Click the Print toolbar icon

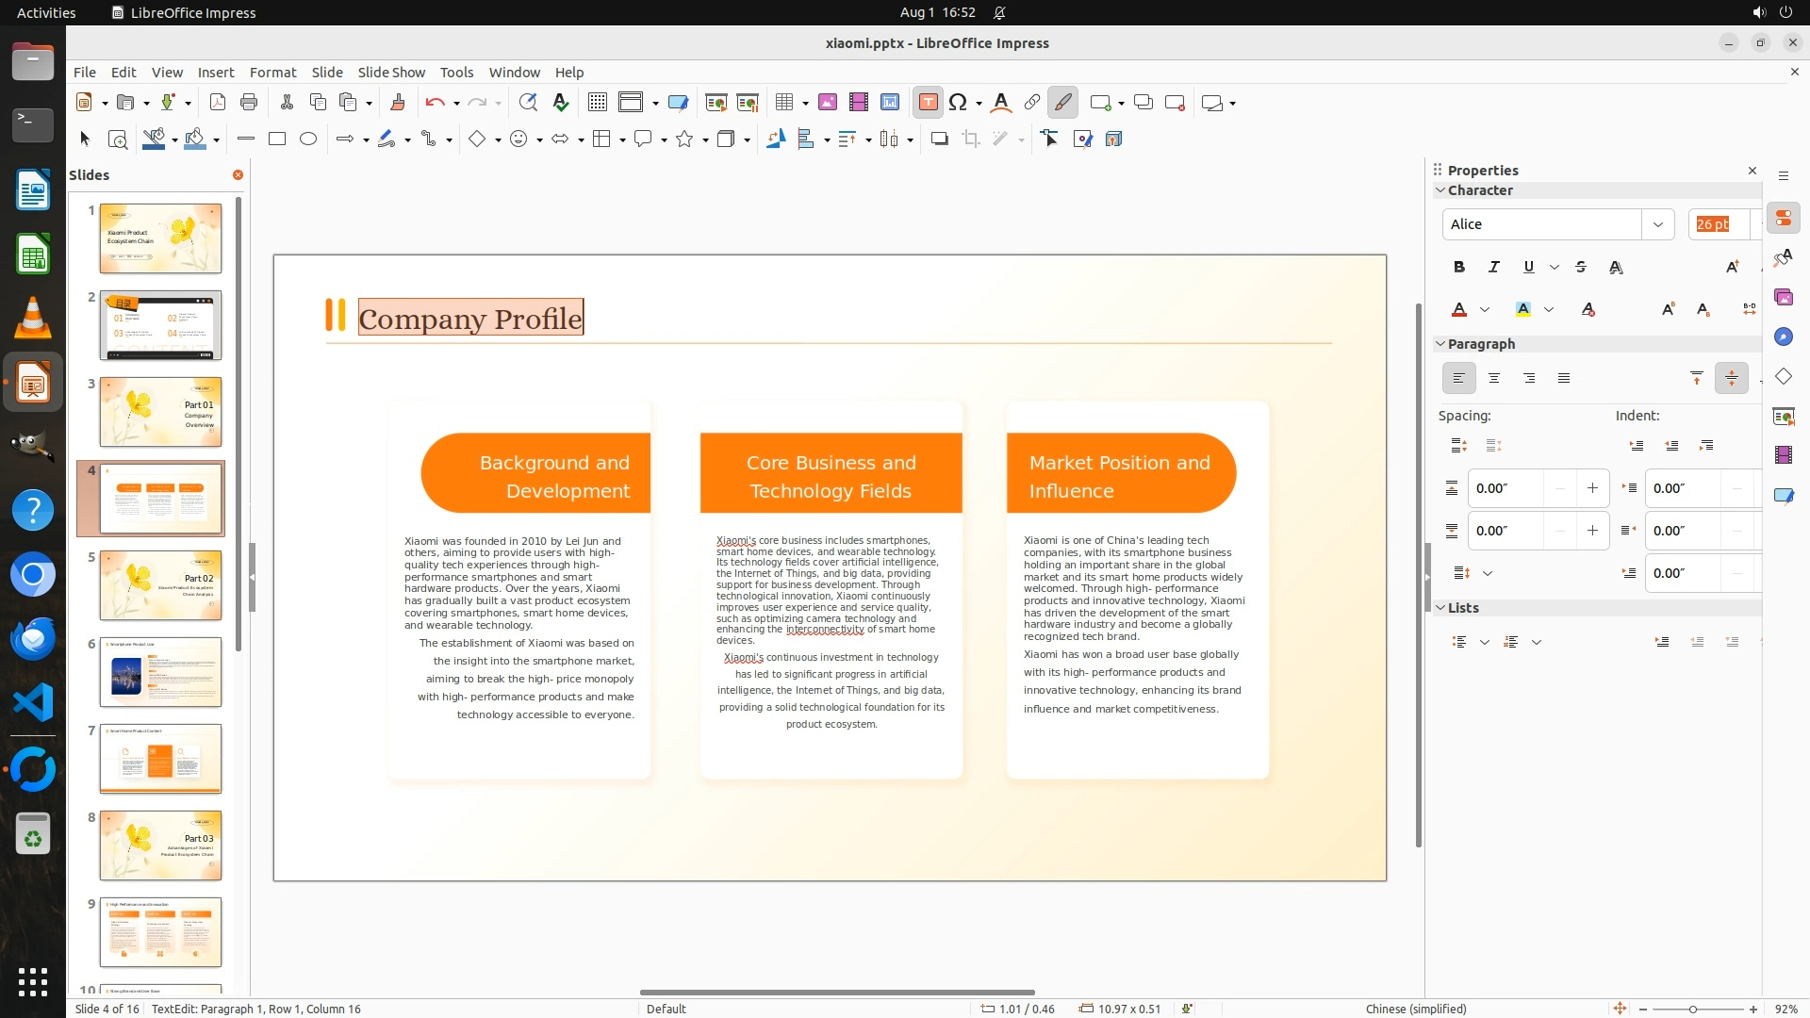[x=249, y=103]
